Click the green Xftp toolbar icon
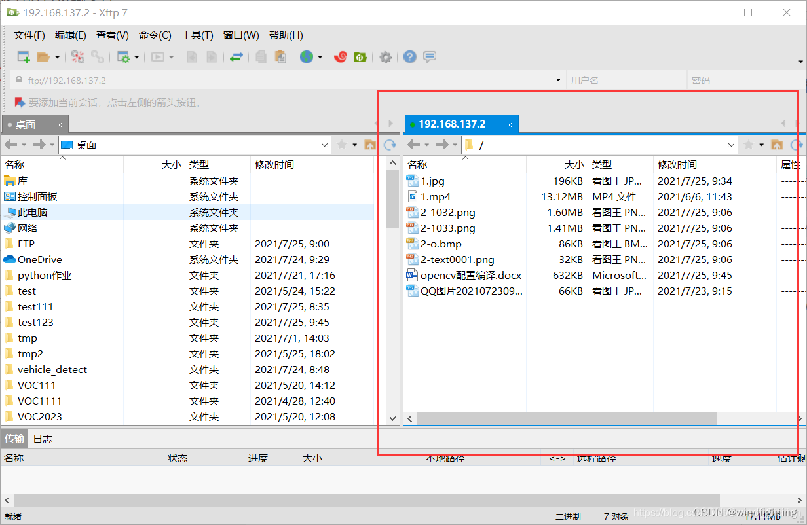Image resolution: width=807 pixels, height=525 pixels. pyautogui.click(x=360, y=57)
